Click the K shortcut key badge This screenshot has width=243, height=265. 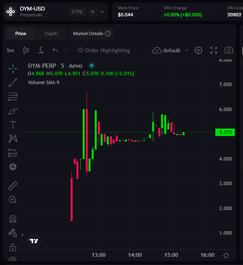[93, 12]
